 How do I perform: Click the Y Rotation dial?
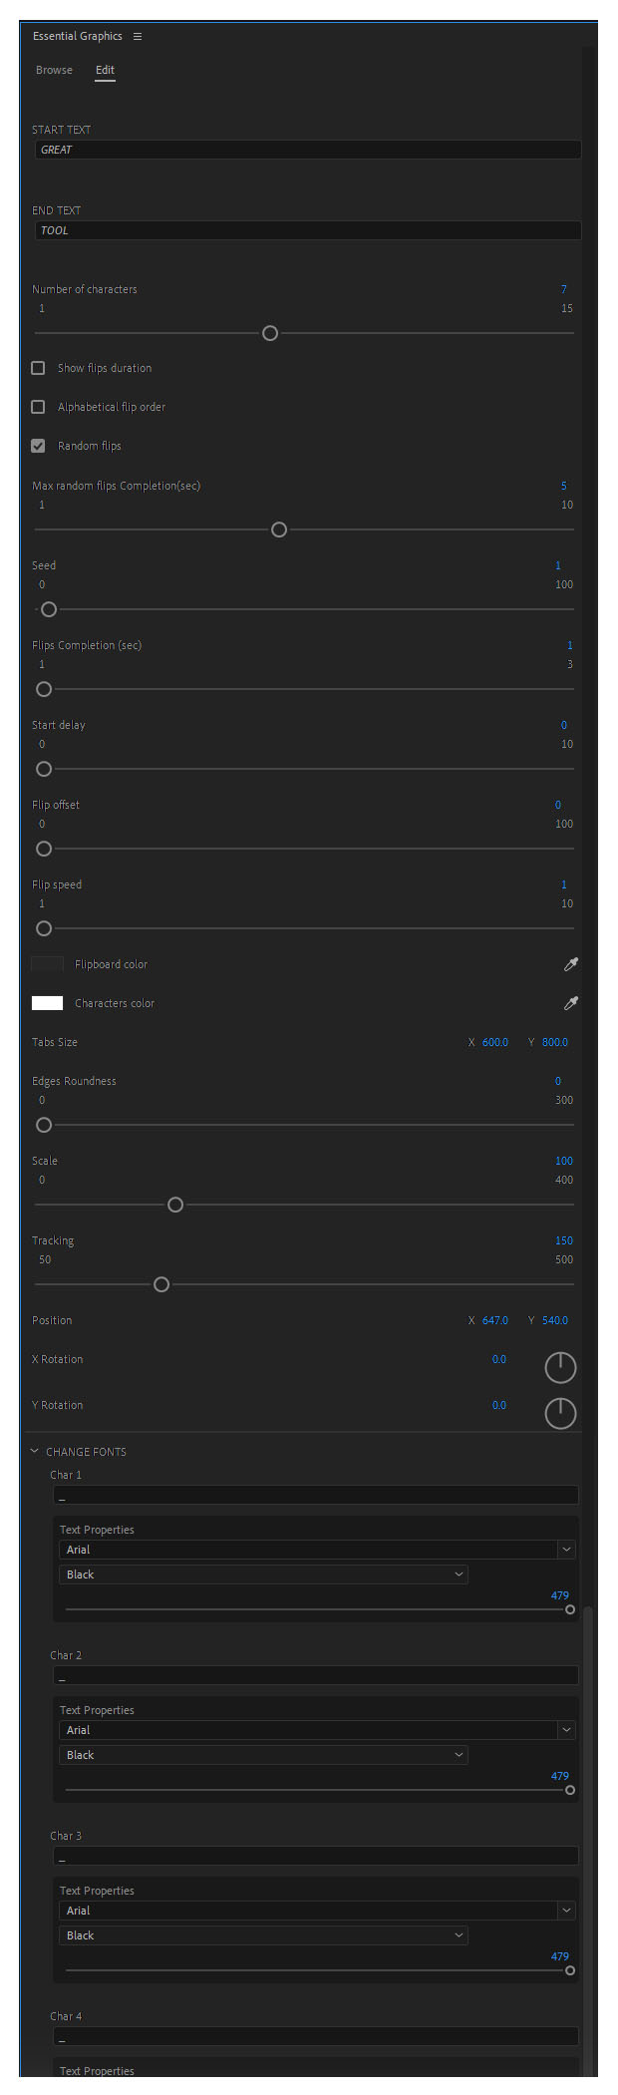pyautogui.click(x=560, y=1413)
